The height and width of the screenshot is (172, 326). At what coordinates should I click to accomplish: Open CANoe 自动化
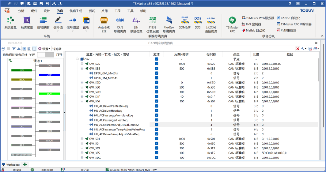(x=288, y=18)
